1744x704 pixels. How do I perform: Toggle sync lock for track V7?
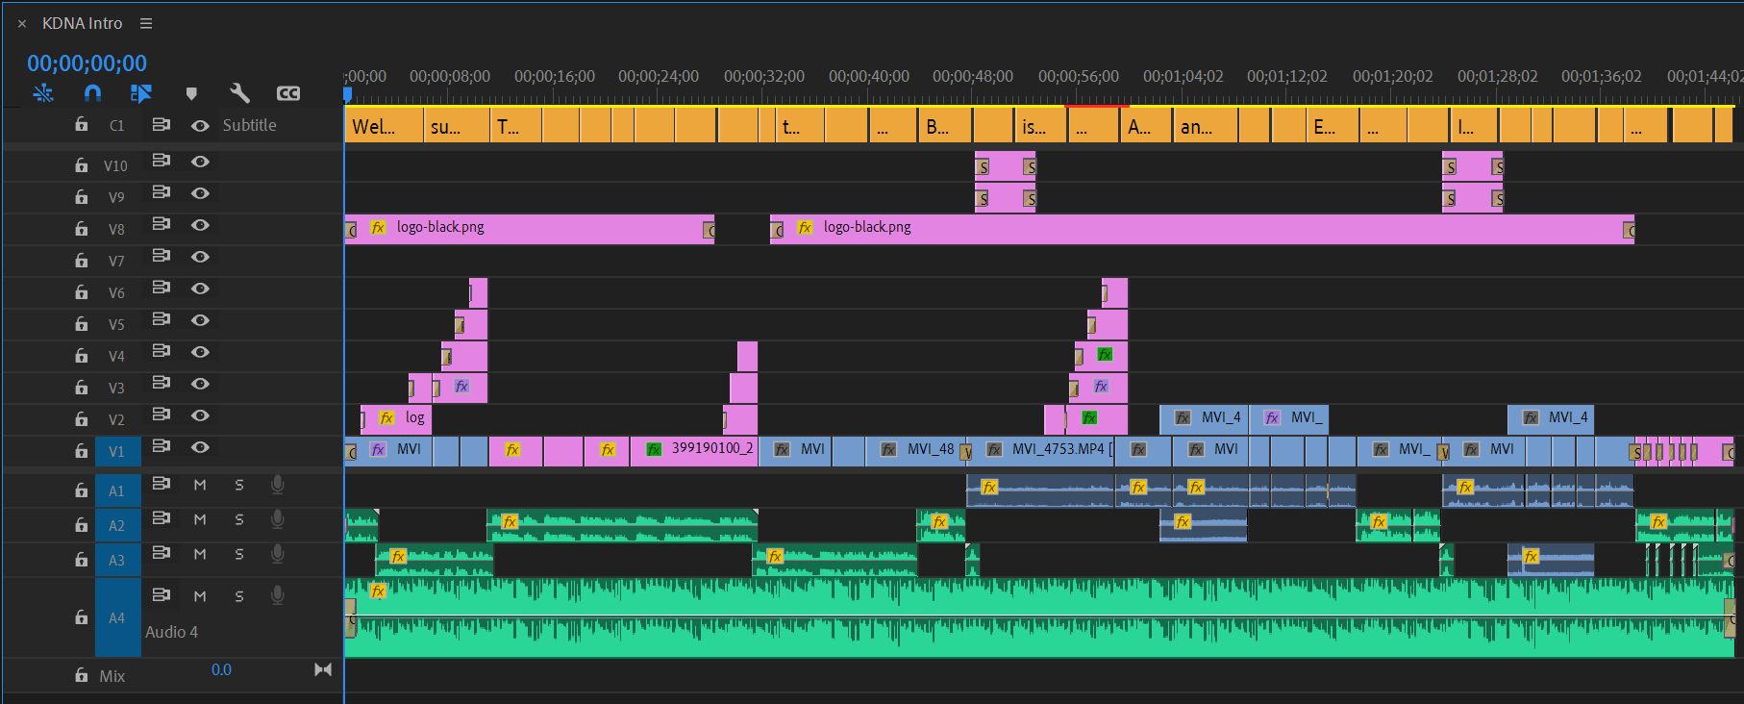[161, 256]
